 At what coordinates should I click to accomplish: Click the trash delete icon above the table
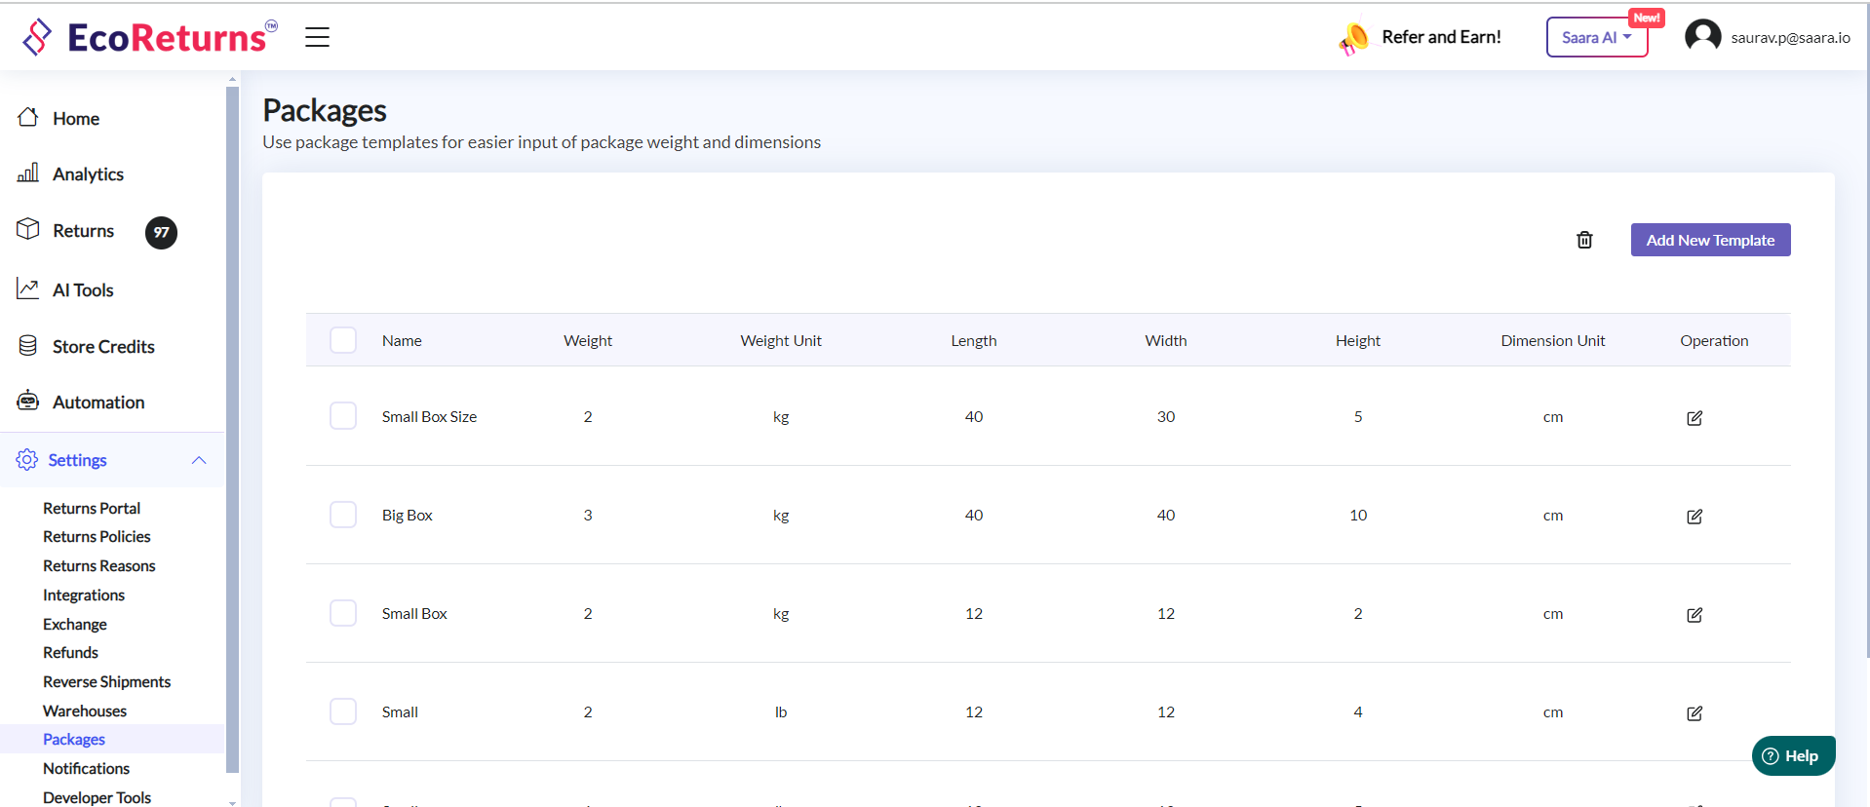tap(1584, 240)
